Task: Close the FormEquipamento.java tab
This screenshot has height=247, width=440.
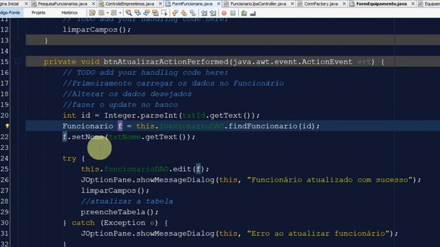Action: click(x=412, y=3)
